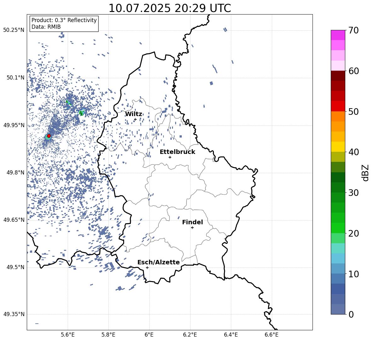The width and height of the screenshot is (373, 341).
Task: Click the 49.8°N latitude label
Action: (15, 173)
